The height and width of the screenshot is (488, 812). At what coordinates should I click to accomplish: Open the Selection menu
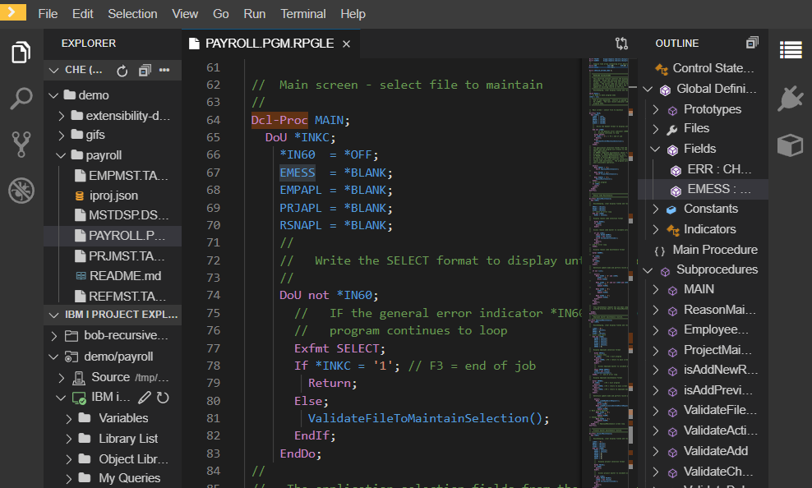click(x=132, y=14)
